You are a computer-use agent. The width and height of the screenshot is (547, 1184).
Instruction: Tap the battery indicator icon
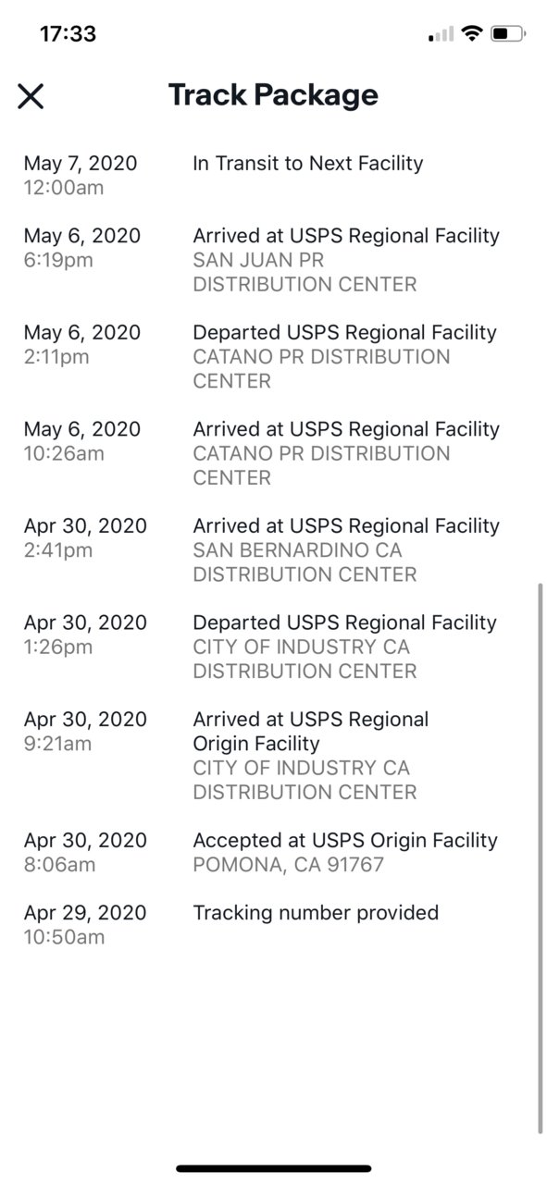click(x=508, y=34)
